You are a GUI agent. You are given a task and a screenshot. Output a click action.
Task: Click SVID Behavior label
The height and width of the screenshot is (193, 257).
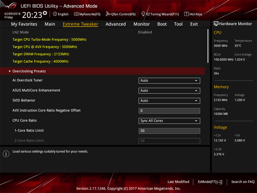24,100
